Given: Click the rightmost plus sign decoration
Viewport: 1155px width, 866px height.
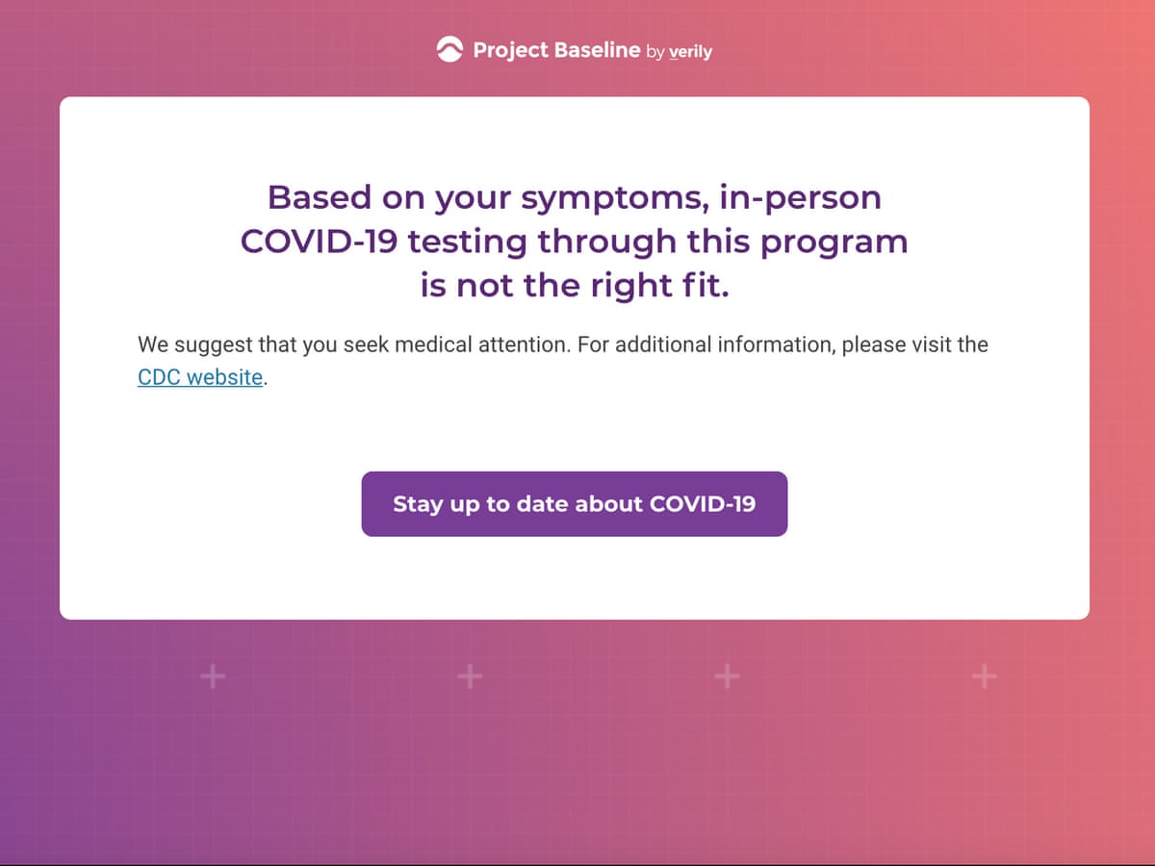Looking at the screenshot, I should (984, 676).
